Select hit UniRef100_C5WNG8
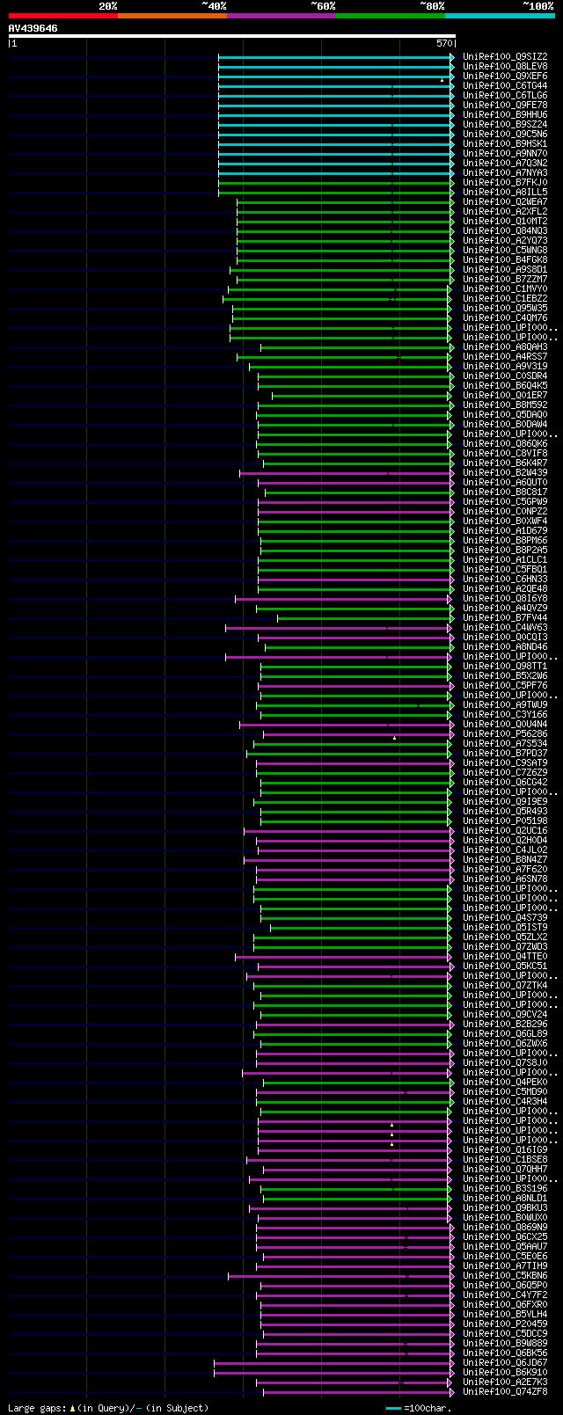Image resolution: width=563 pixels, height=1415 pixels. coord(505,251)
